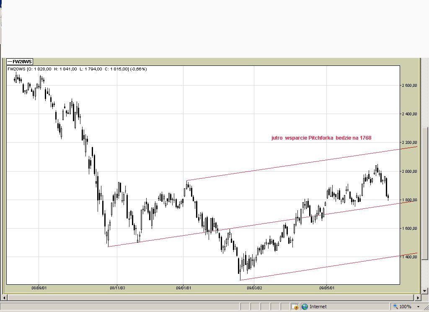Click the 2 400,00 price axis label

click(x=409, y=114)
